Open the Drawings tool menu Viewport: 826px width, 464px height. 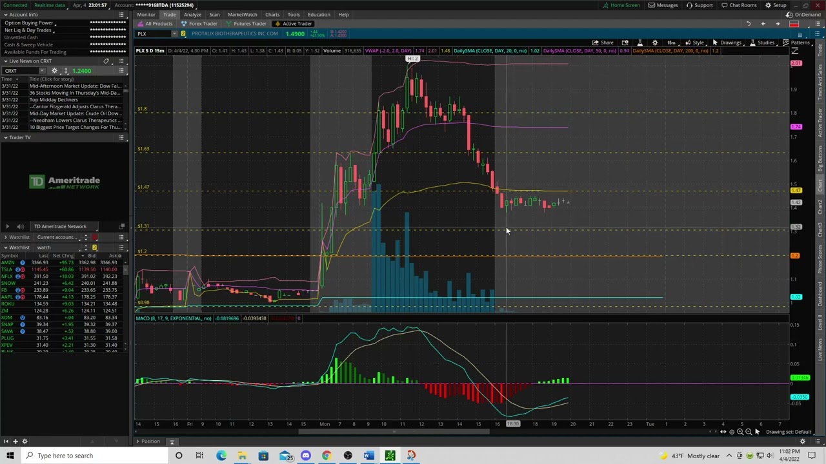(x=727, y=43)
